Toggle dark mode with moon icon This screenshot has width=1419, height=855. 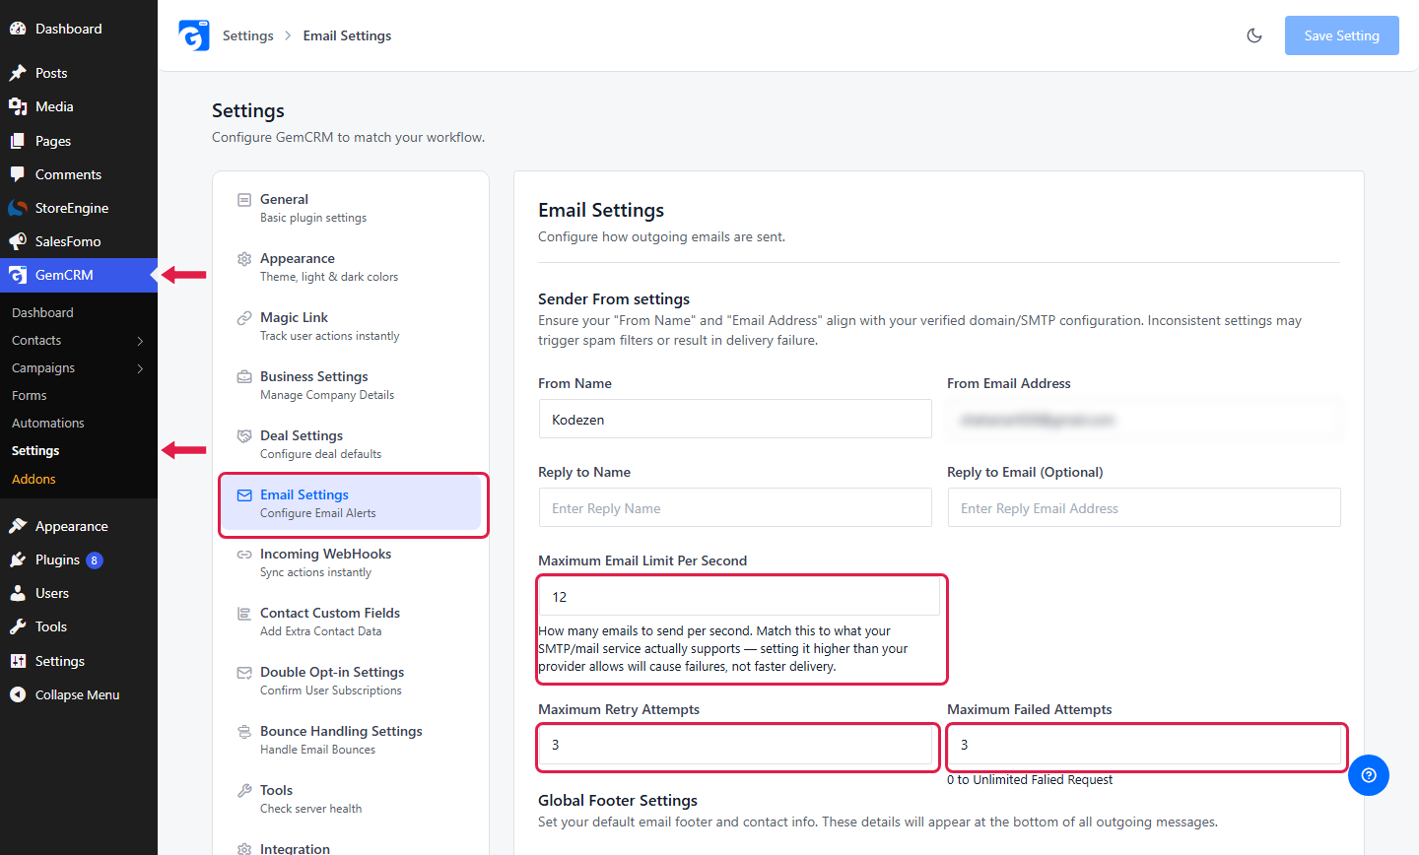[1254, 35]
